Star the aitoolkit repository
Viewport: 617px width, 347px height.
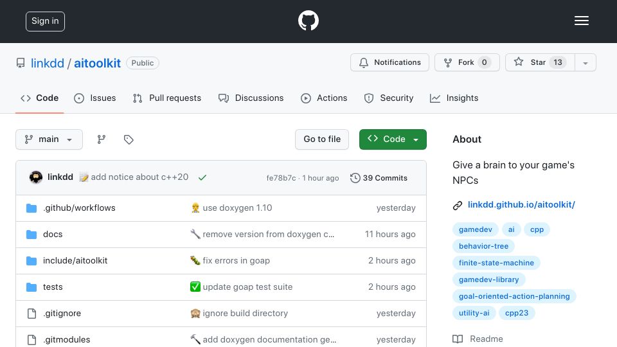pyautogui.click(x=540, y=62)
